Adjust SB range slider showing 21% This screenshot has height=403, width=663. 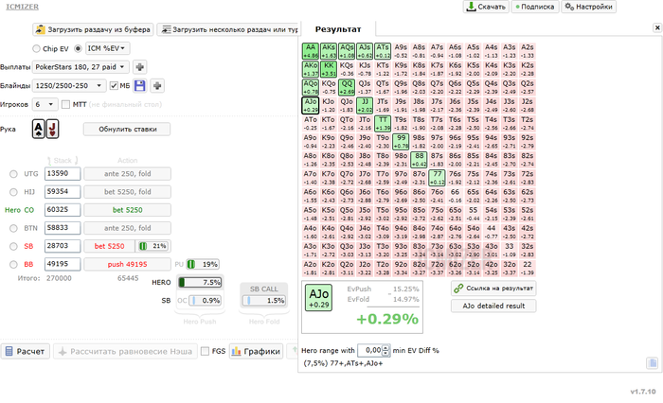(152, 246)
